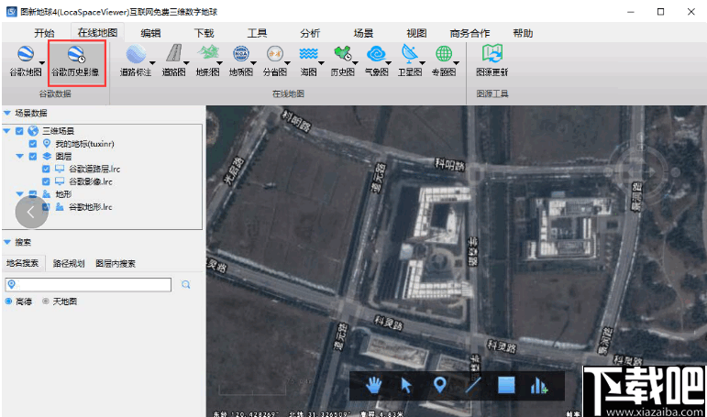This screenshot has height=417, width=707.
Task: Open the 视图 ribbon tab
Action: 416,33
